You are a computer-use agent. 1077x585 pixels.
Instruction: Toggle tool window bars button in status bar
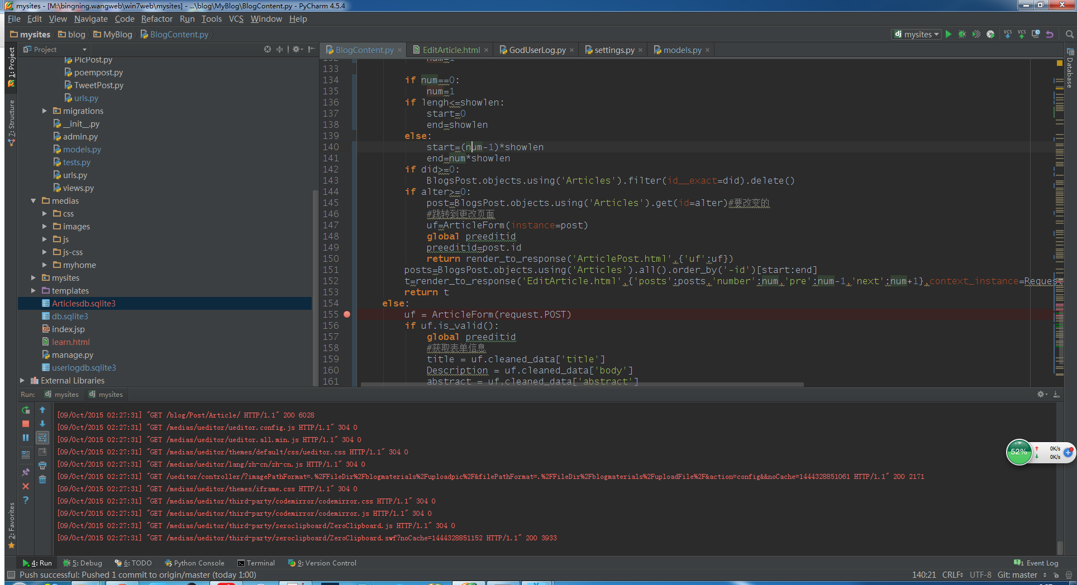pyautogui.click(x=11, y=575)
